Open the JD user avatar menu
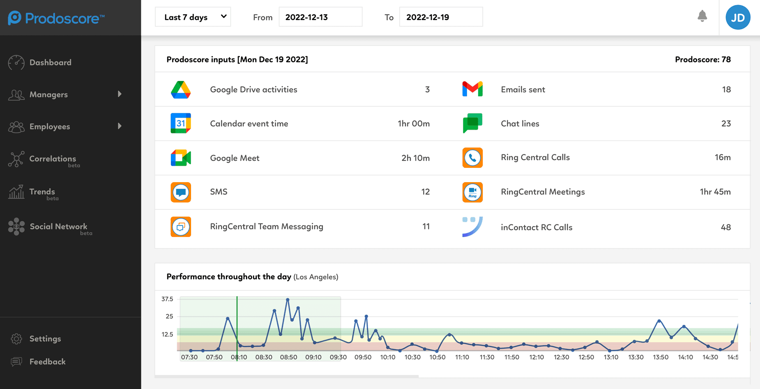 point(738,17)
